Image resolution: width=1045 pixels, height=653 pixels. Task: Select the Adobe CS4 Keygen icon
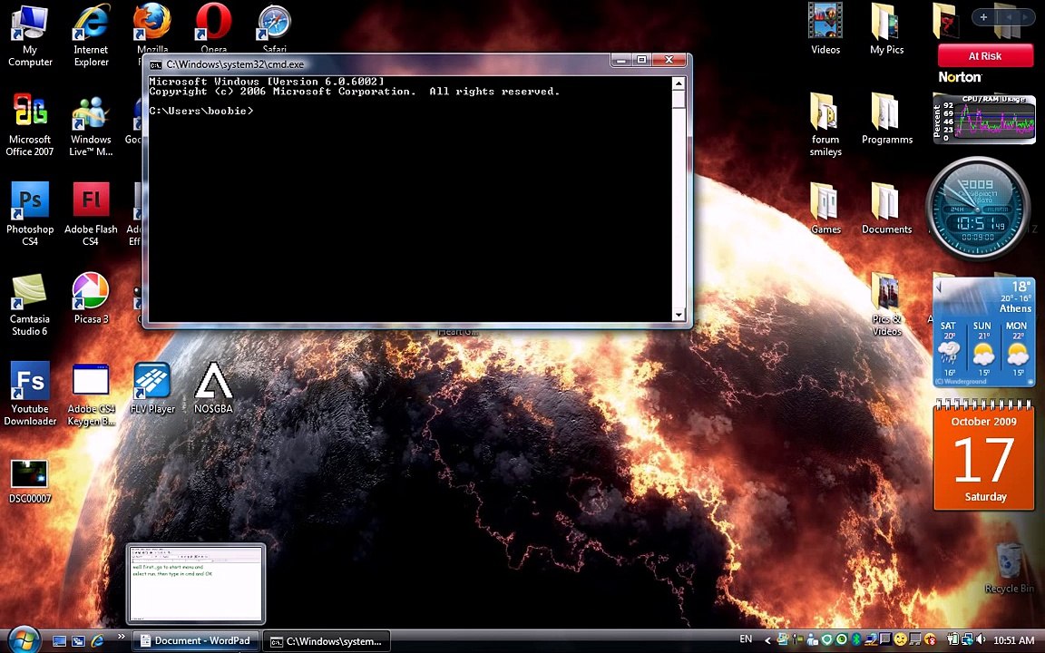pyautogui.click(x=91, y=393)
